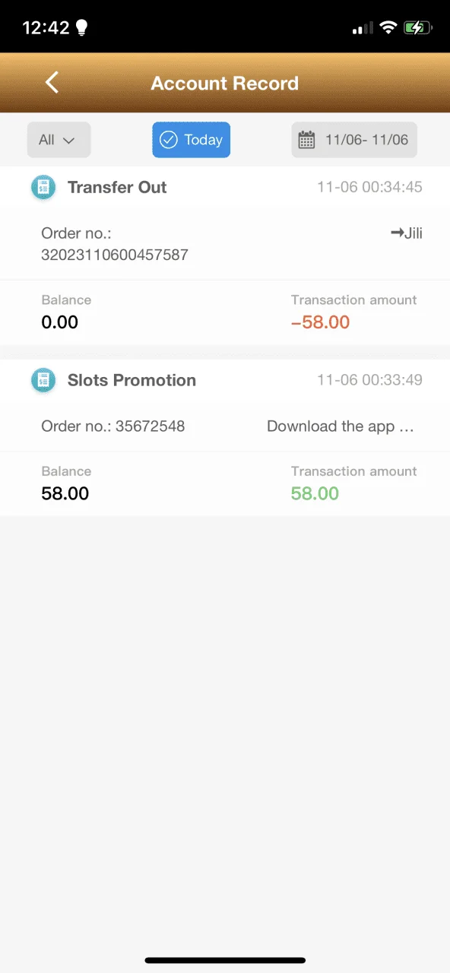The height and width of the screenshot is (973, 450).
Task: Tap the arrow icon next to Jili
Action: tap(396, 233)
